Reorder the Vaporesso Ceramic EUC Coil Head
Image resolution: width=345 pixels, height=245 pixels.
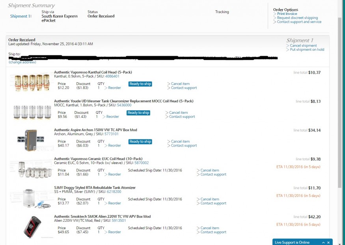pos(114,174)
